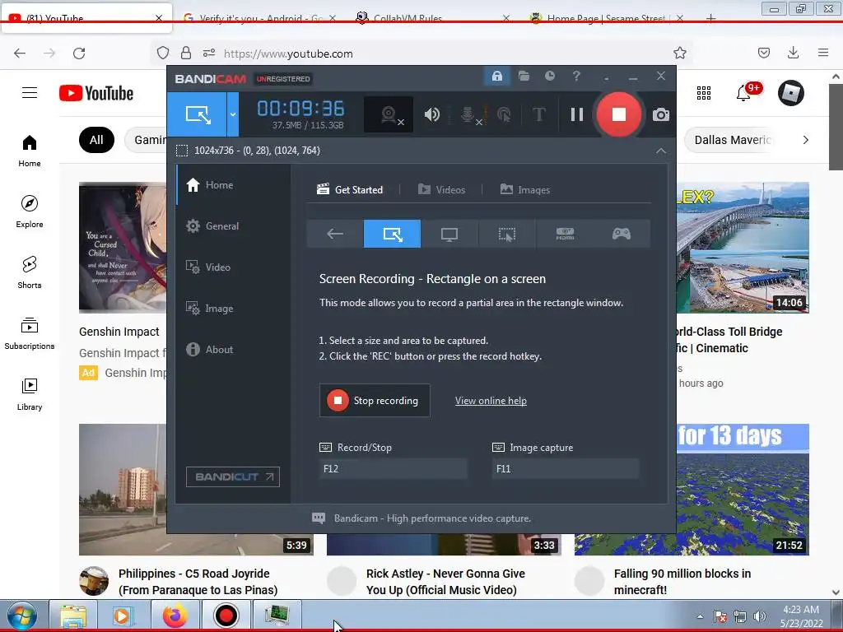This screenshot has height=632, width=843.
Task: Capture a screenshot with camera icon
Action: (x=661, y=114)
